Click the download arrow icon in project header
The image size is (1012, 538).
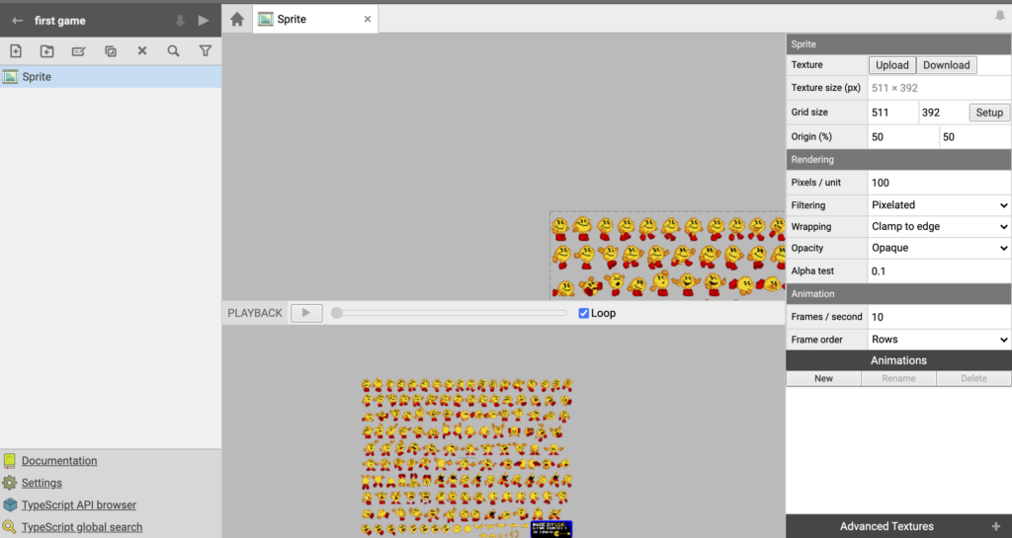(x=180, y=21)
